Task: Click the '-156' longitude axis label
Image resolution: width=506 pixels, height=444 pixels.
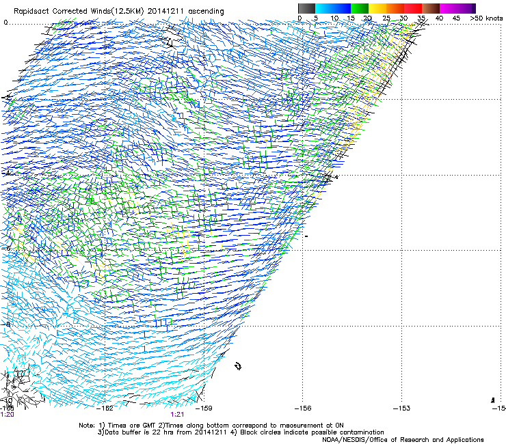Action: [x=303, y=408]
